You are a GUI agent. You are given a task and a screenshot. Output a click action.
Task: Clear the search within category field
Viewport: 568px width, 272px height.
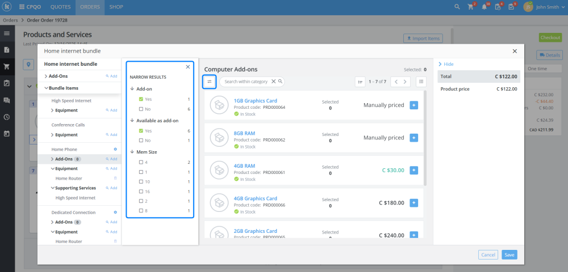274,82
